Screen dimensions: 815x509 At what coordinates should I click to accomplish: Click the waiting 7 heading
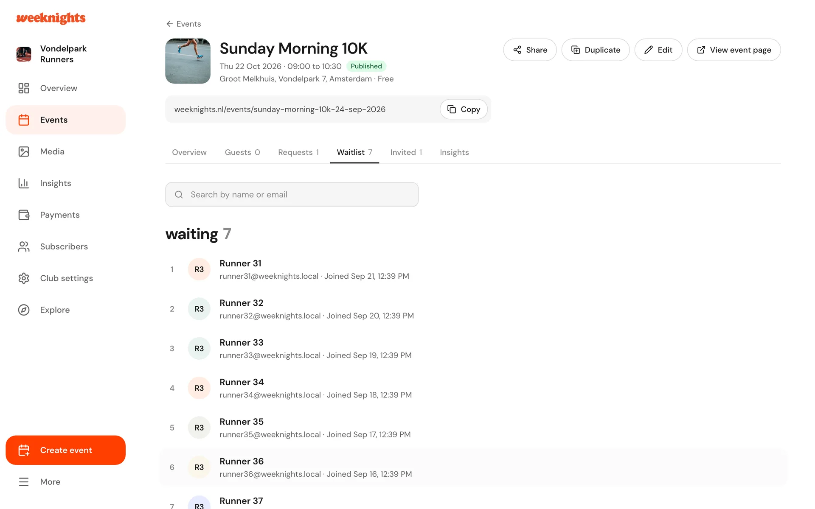(x=198, y=234)
